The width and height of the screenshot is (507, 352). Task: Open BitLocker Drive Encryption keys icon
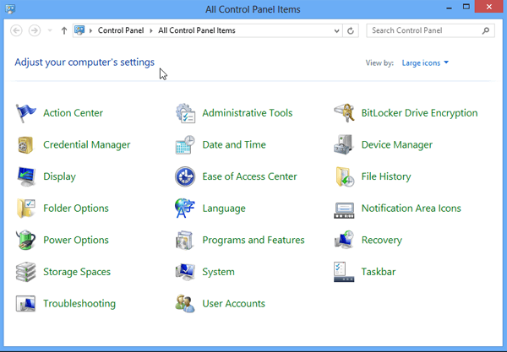344,113
